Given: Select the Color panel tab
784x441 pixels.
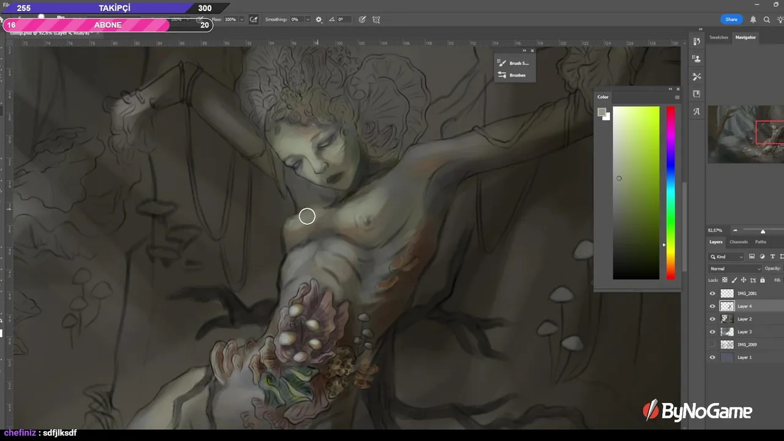Looking at the screenshot, I should coord(603,97).
